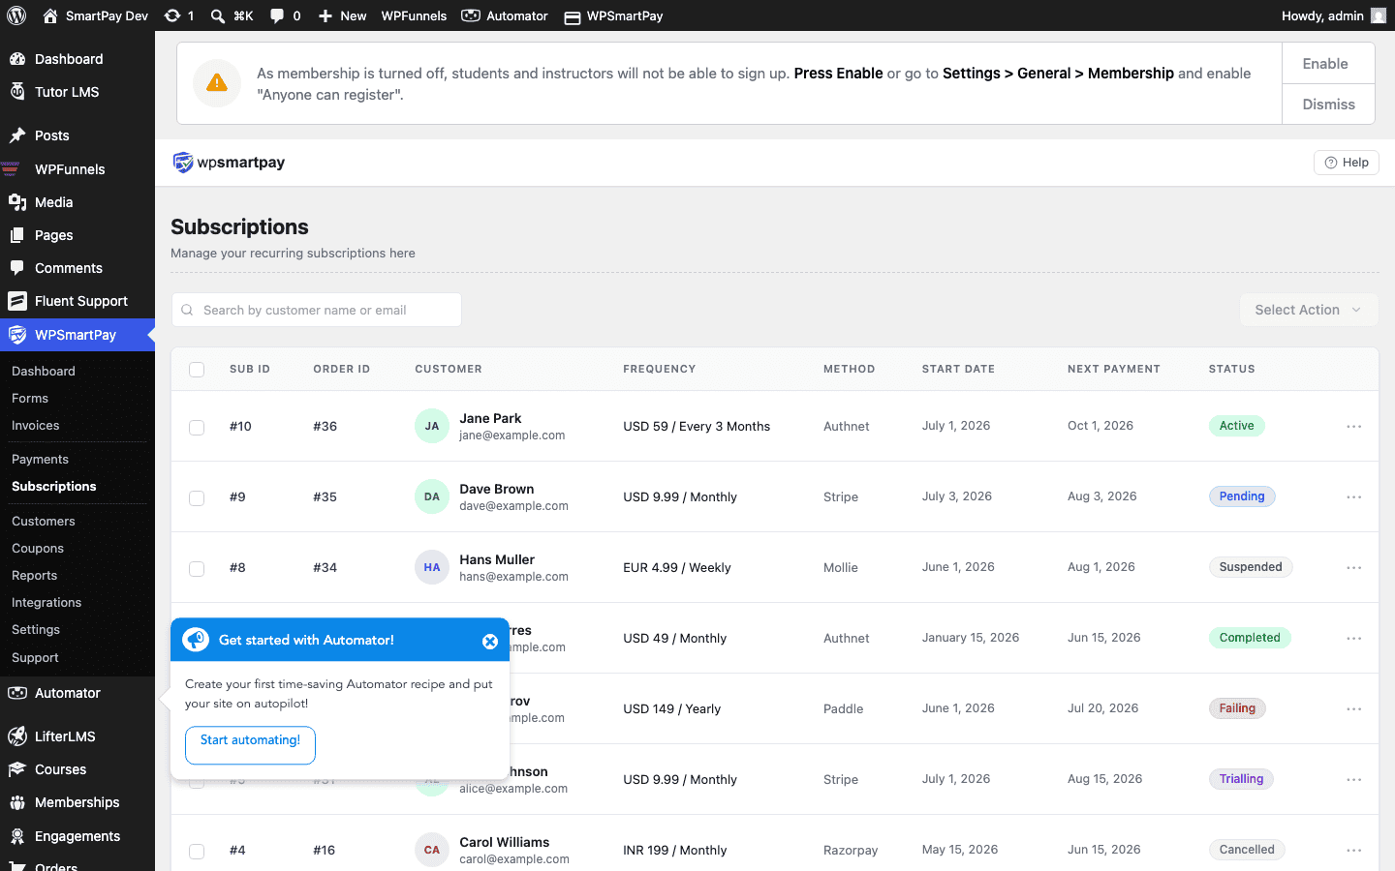This screenshot has width=1395, height=871.
Task: Open the Help button
Action: (x=1347, y=163)
